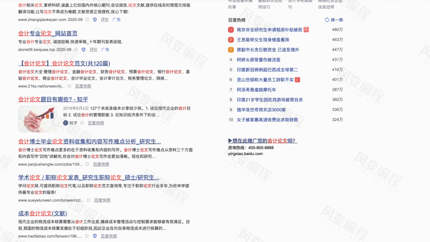Open 百度快照 for the Zhihu result

point(96,123)
